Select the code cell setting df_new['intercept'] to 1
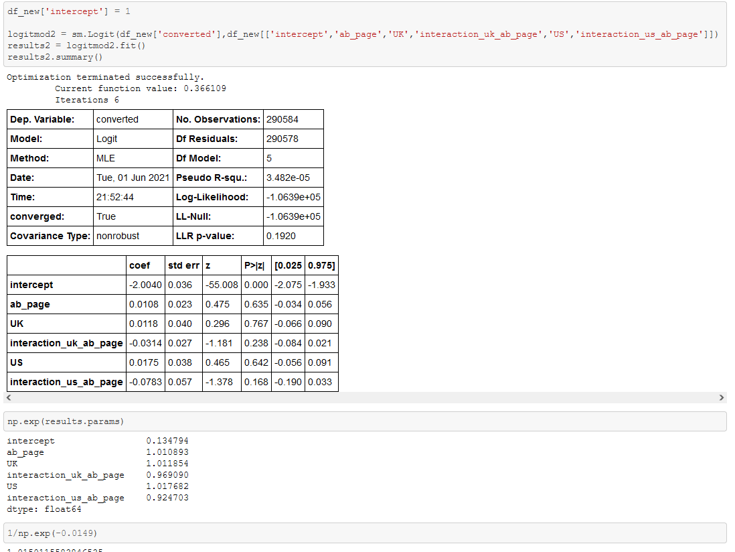 (67, 11)
